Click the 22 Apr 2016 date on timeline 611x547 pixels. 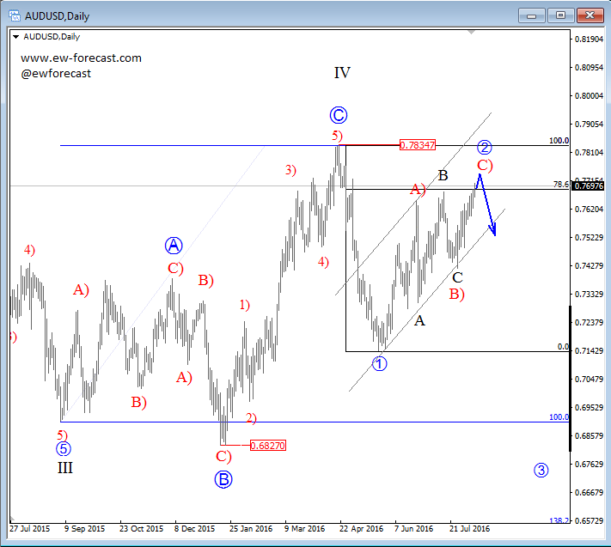click(x=360, y=529)
